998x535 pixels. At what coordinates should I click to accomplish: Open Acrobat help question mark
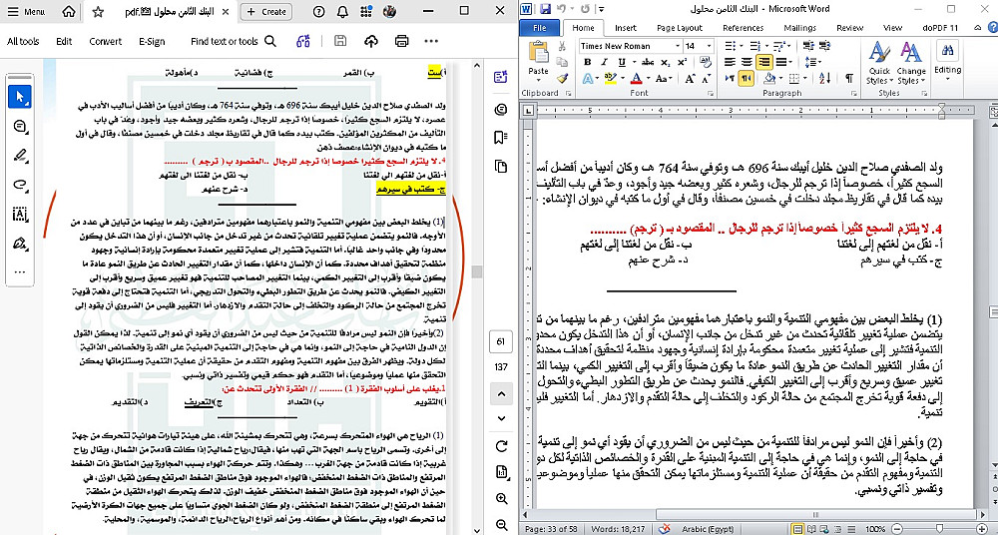(319, 11)
